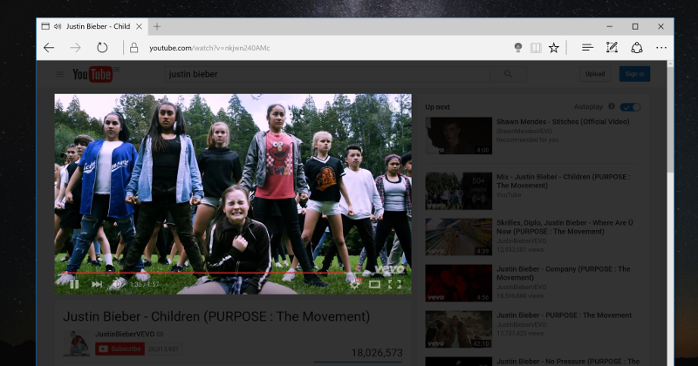
Task: Click the YouTube search field
Action: [x=332, y=74]
